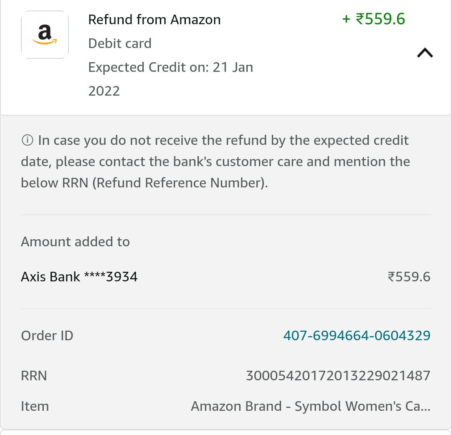Screen dimensions: 451x435
Task: Click the Expected Credit on 21 Jan text
Action: (170, 67)
